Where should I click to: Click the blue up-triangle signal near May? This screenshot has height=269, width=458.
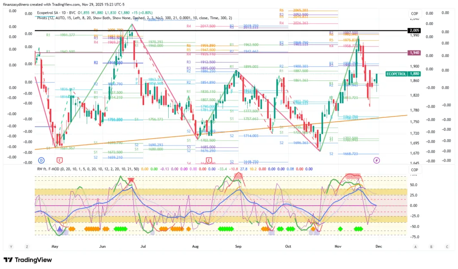point(60,228)
